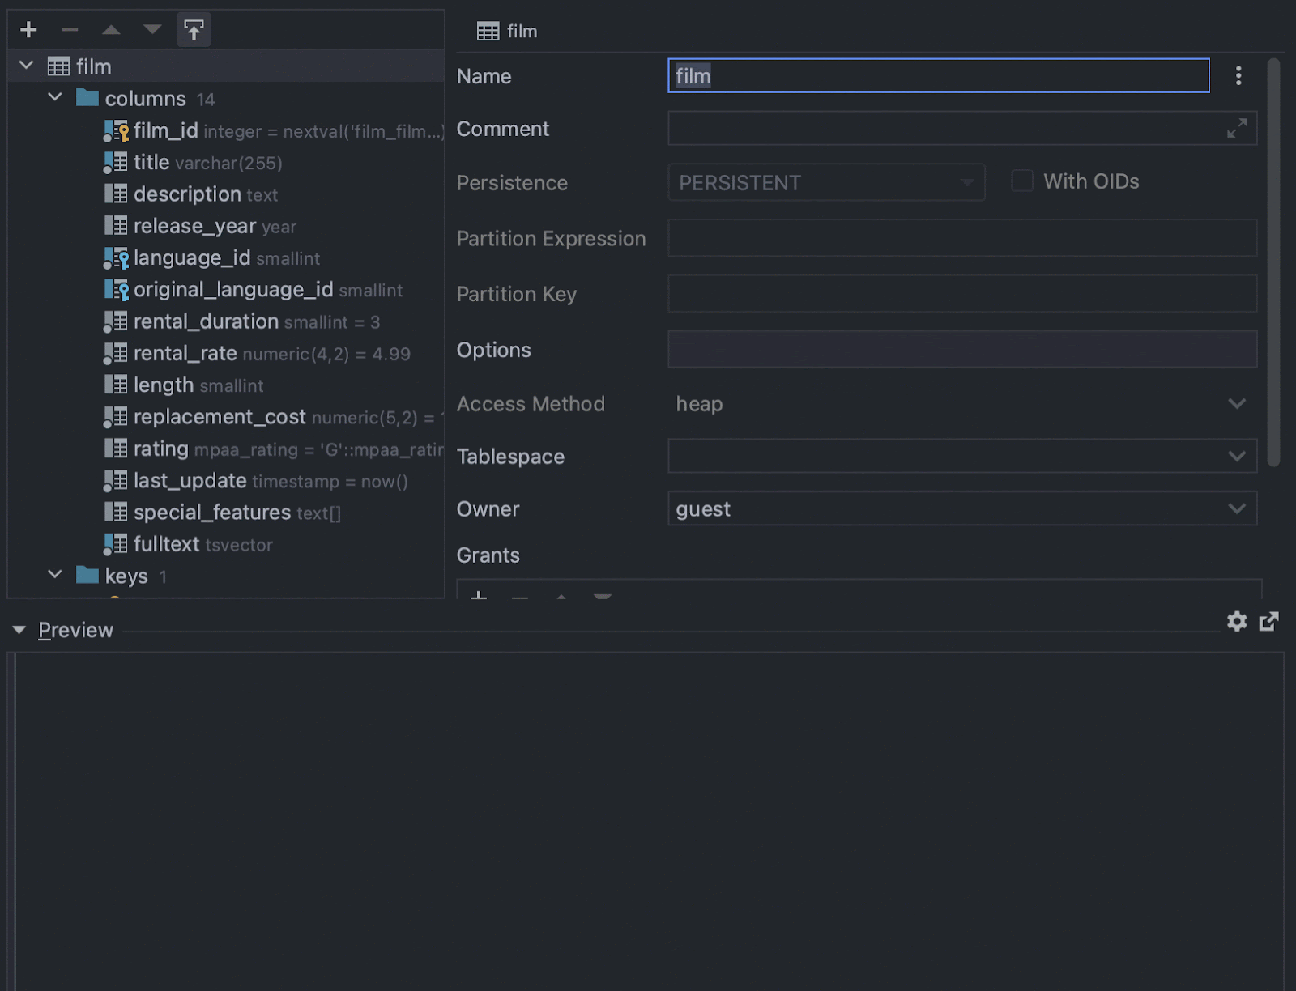This screenshot has width=1296, height=991.
Task: Open Preview settings gear
Action: pos(1236,622)
